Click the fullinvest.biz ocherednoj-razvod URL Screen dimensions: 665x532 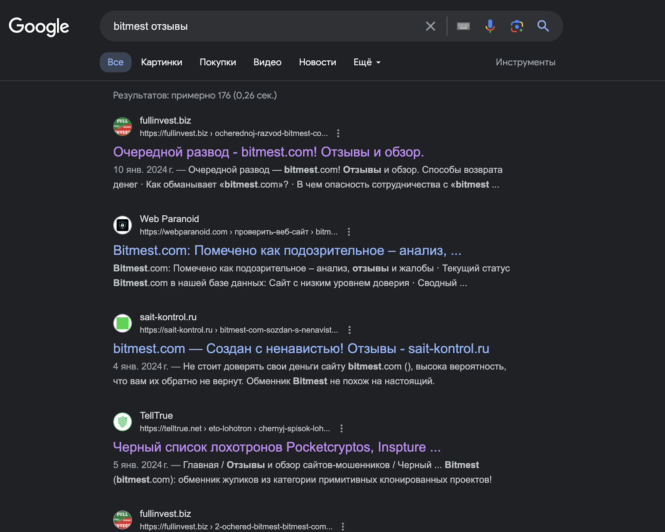234,133
